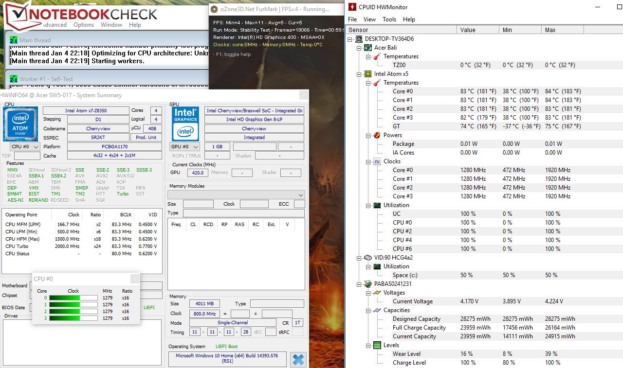This screenshot has width=623, height=368.
Task: Click the thermometer icon under Intel Atom x5
Action: pos(377,83)
